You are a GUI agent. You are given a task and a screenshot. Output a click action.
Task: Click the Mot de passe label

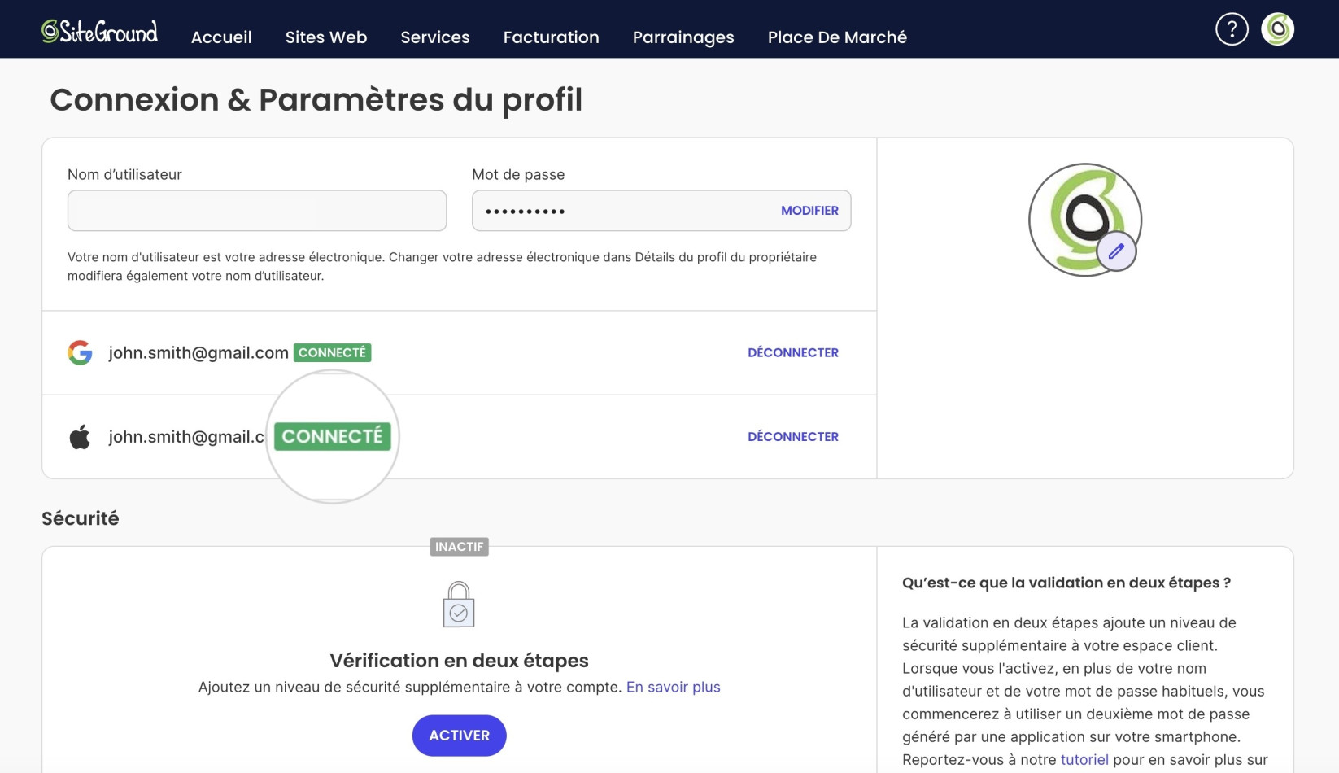[518, 174]
